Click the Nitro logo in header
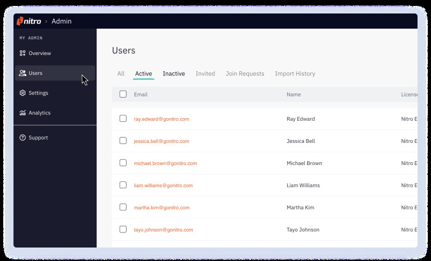The image size is (431, 261). (x=29, y=21)
